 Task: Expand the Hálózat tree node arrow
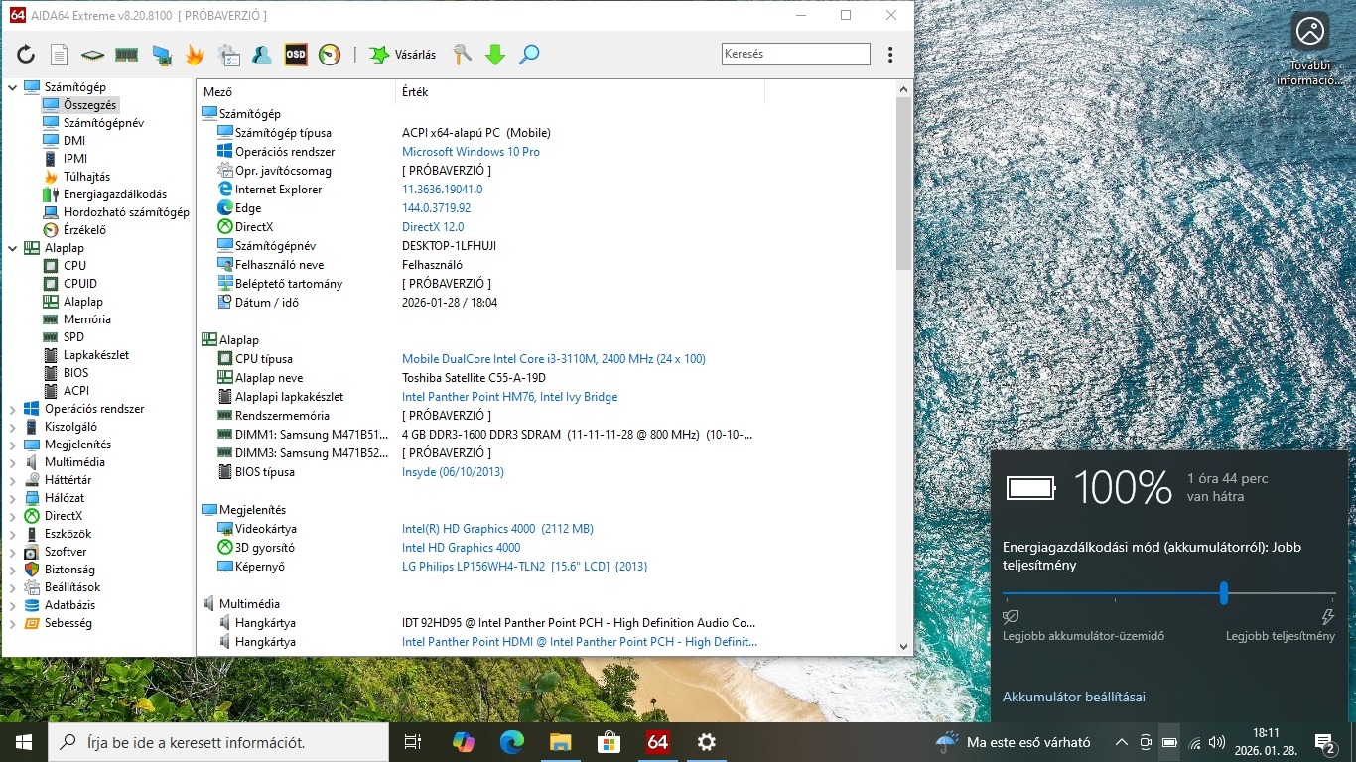(x=13, y=498)
